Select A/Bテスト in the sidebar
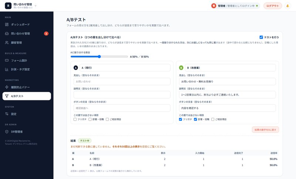296x179 pixels. click(x=27, y=96)
